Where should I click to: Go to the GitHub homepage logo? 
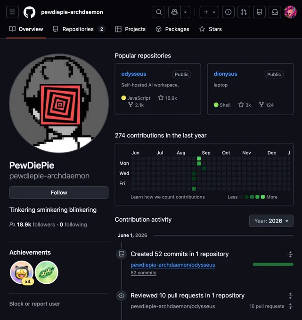tap(29, 12)
